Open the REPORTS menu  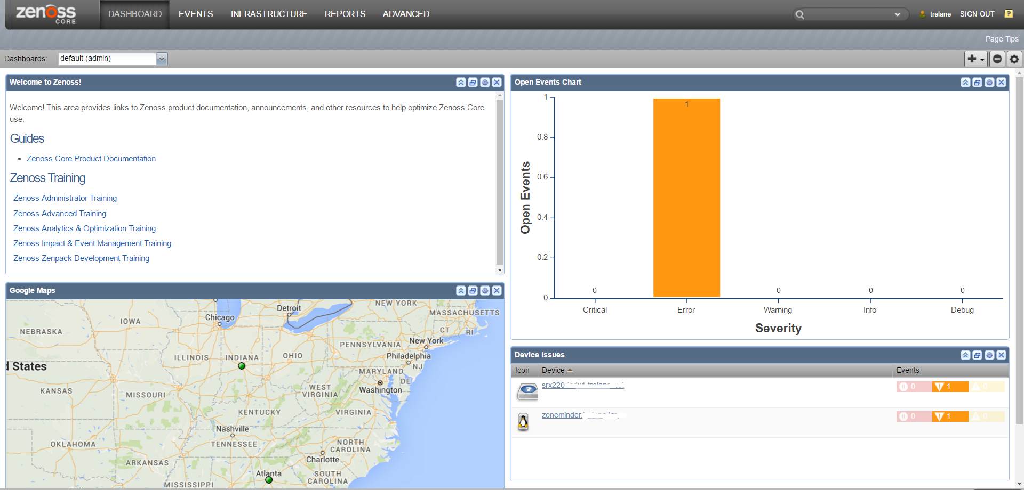tap(345, 14)
